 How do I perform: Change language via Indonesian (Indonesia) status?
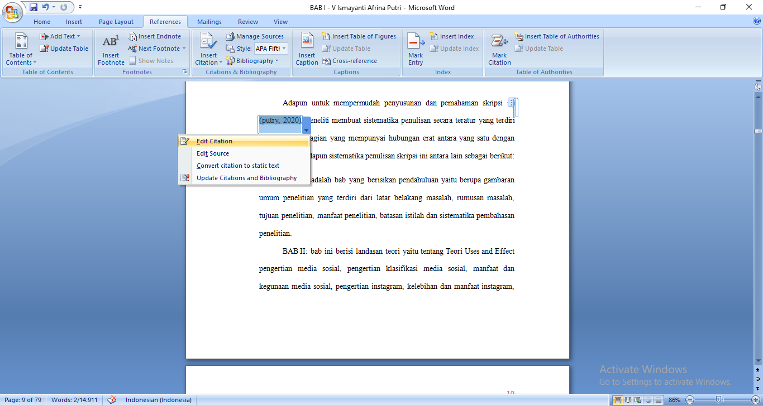coord(158,400)
